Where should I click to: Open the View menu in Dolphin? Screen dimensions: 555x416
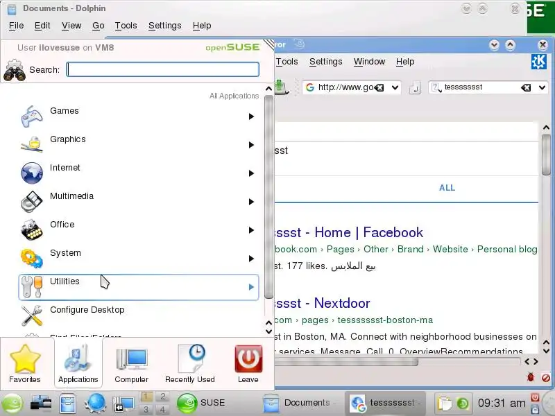(71, 26)
